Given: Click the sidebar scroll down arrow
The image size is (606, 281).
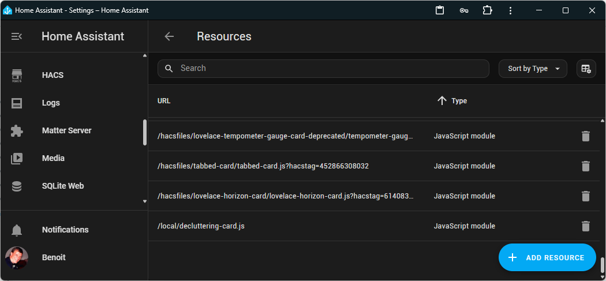Looking at the screenshot, I should pos(145,201).
